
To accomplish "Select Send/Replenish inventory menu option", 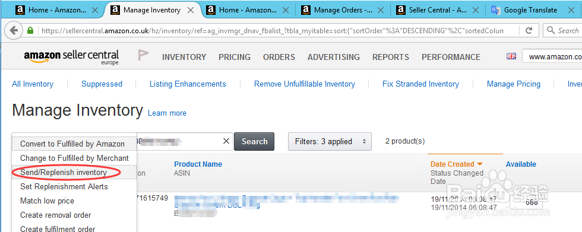I will coord(64,172).
